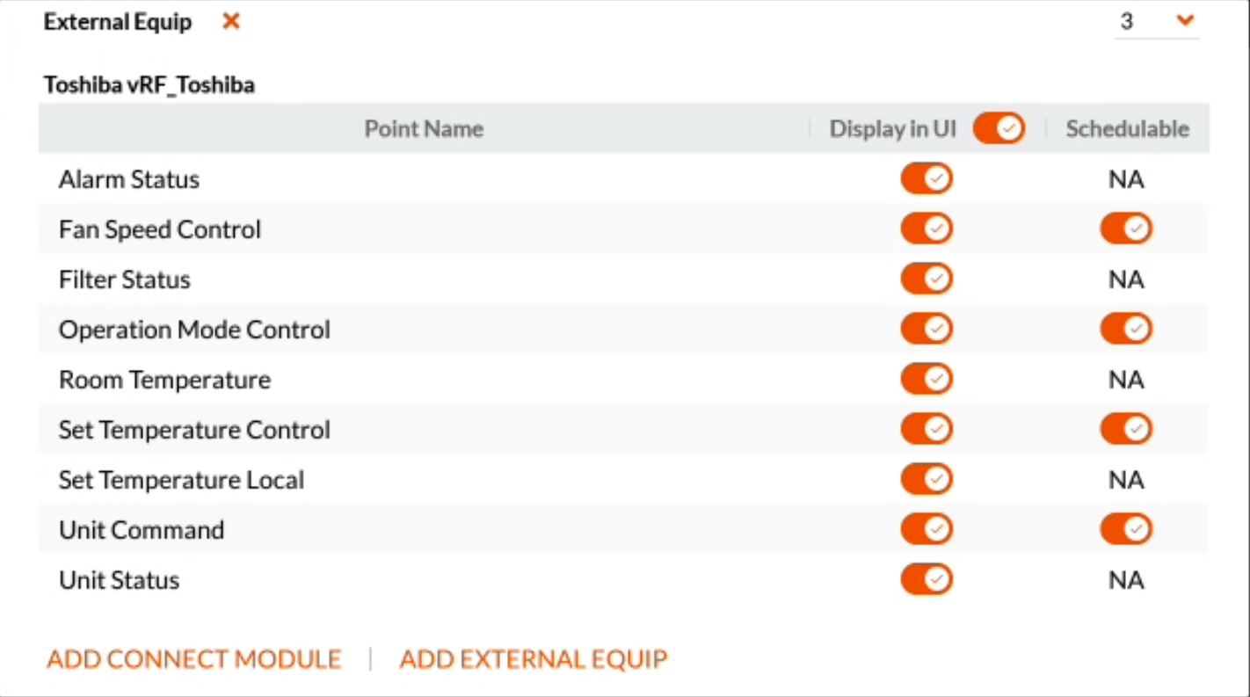Toggle Unit Status Display in UI switch
The height and width of the screenshot is (697, 1250).
tap(927, 580)
